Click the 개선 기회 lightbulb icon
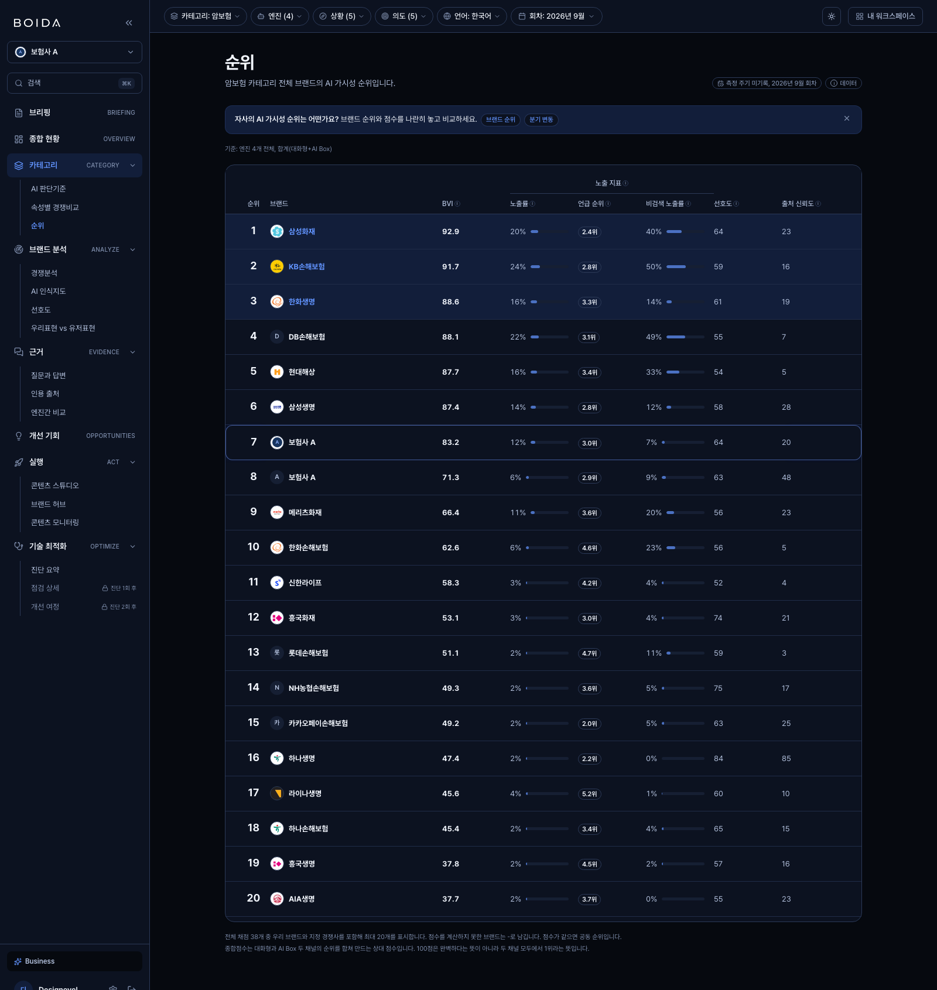This screenshot has width=937, height=990. click(19, 436)
